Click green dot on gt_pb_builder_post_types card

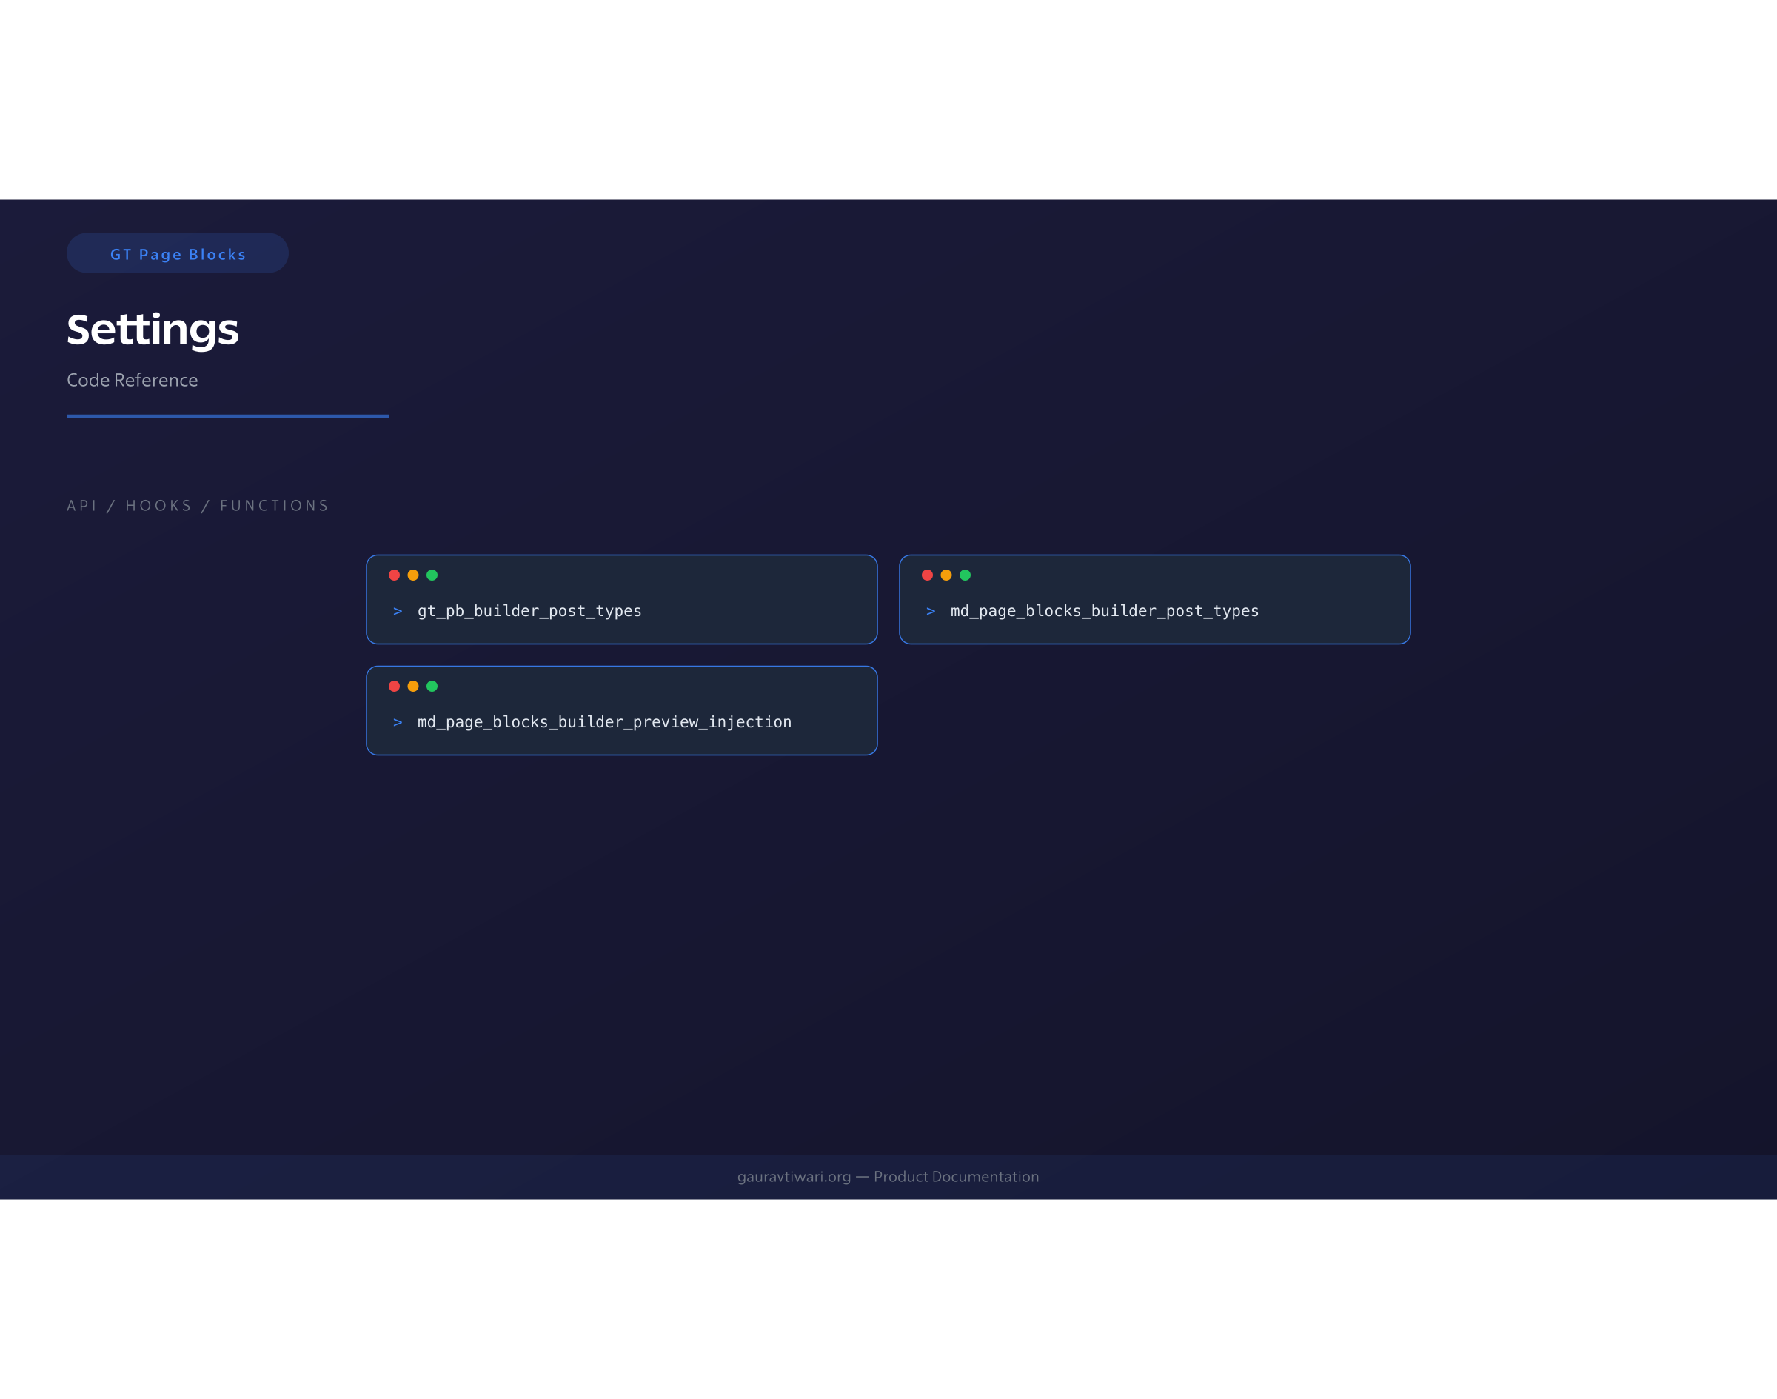click(x=432, y=575)
